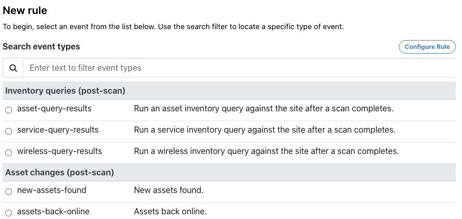Click the Inventory queries (post-scan) section header
462x219 pixels.
tap(65, 91)
